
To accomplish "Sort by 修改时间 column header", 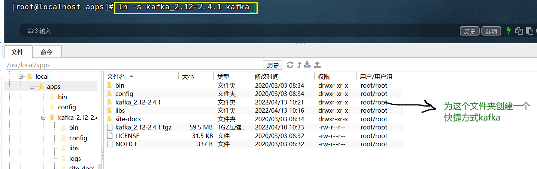I will 267,76.
